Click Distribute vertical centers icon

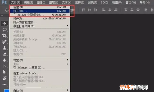pyautogui.click(x=132, y=10)
